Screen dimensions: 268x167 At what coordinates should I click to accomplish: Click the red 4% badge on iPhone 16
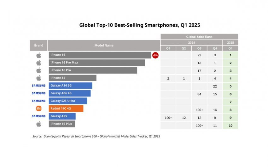click(155, 55)
